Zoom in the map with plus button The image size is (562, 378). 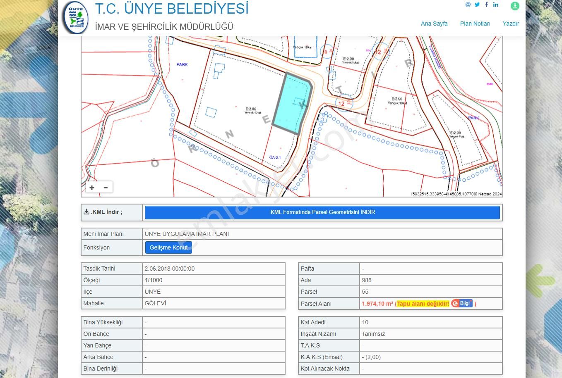tap(92, 188)
